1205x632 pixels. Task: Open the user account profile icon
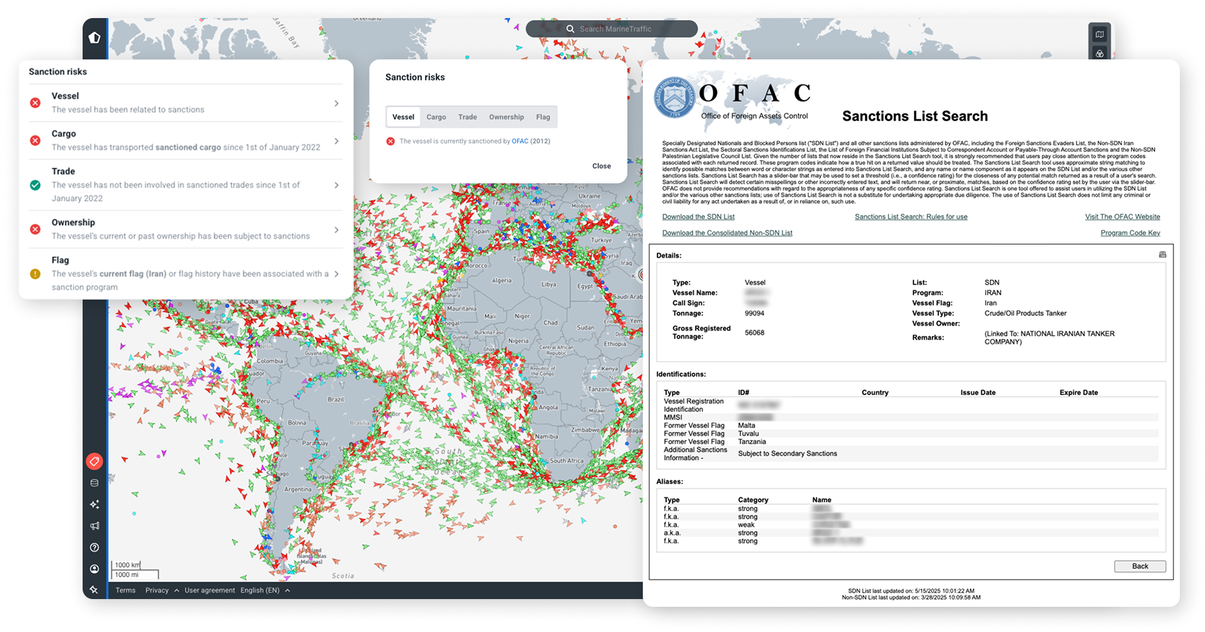point(94,569)
